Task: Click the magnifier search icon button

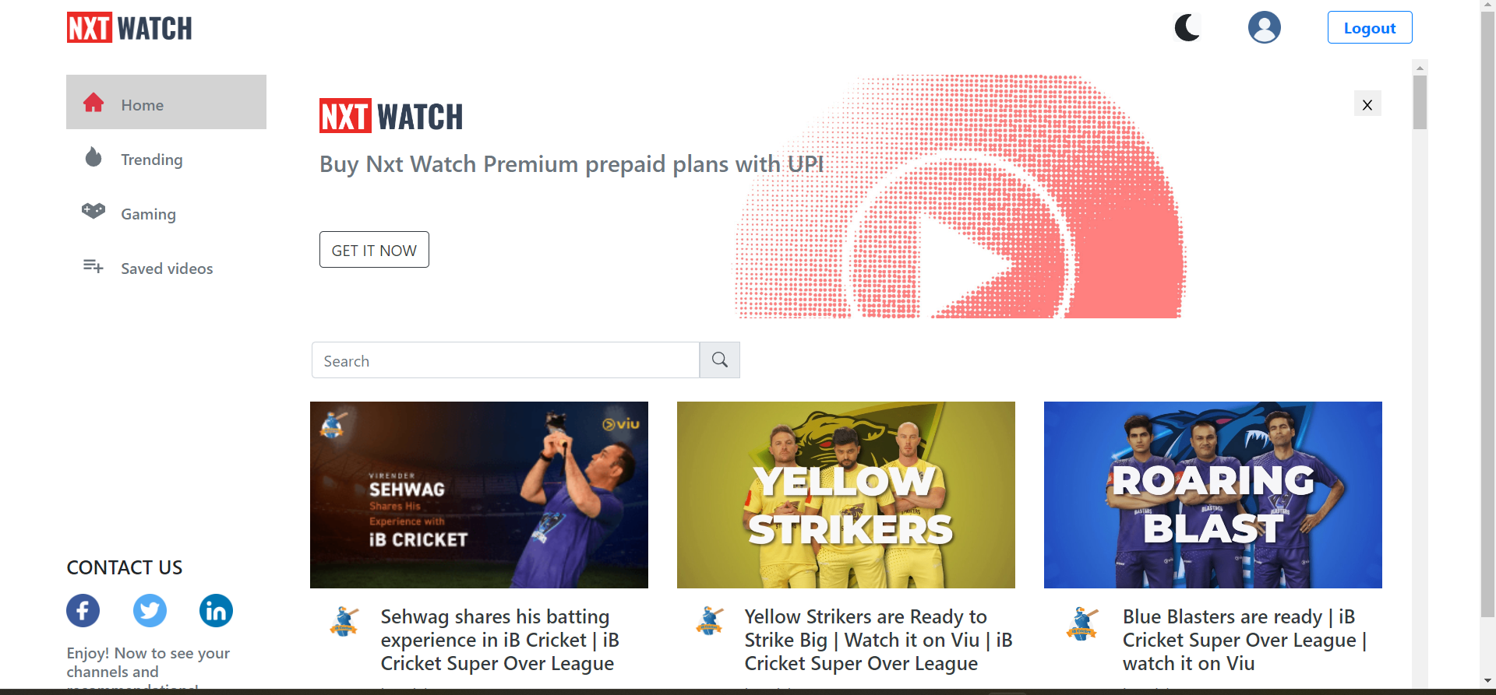Action: 720,360
